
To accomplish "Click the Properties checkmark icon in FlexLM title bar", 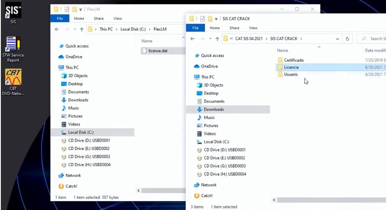I will pos(67,9).
